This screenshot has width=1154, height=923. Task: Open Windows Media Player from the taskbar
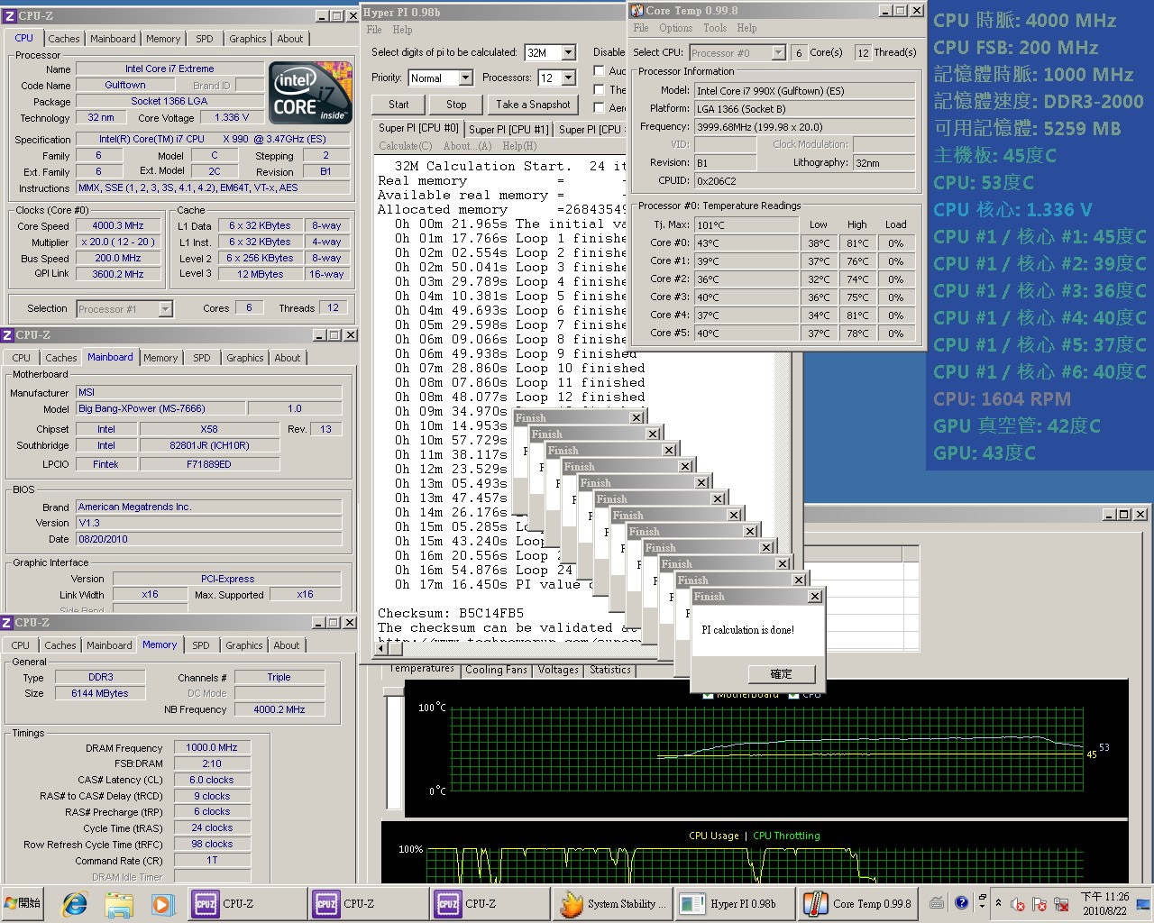(x=162, y=903)
